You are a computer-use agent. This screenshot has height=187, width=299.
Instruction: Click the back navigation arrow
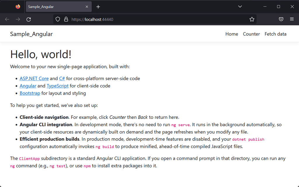[x=7, y=19]
